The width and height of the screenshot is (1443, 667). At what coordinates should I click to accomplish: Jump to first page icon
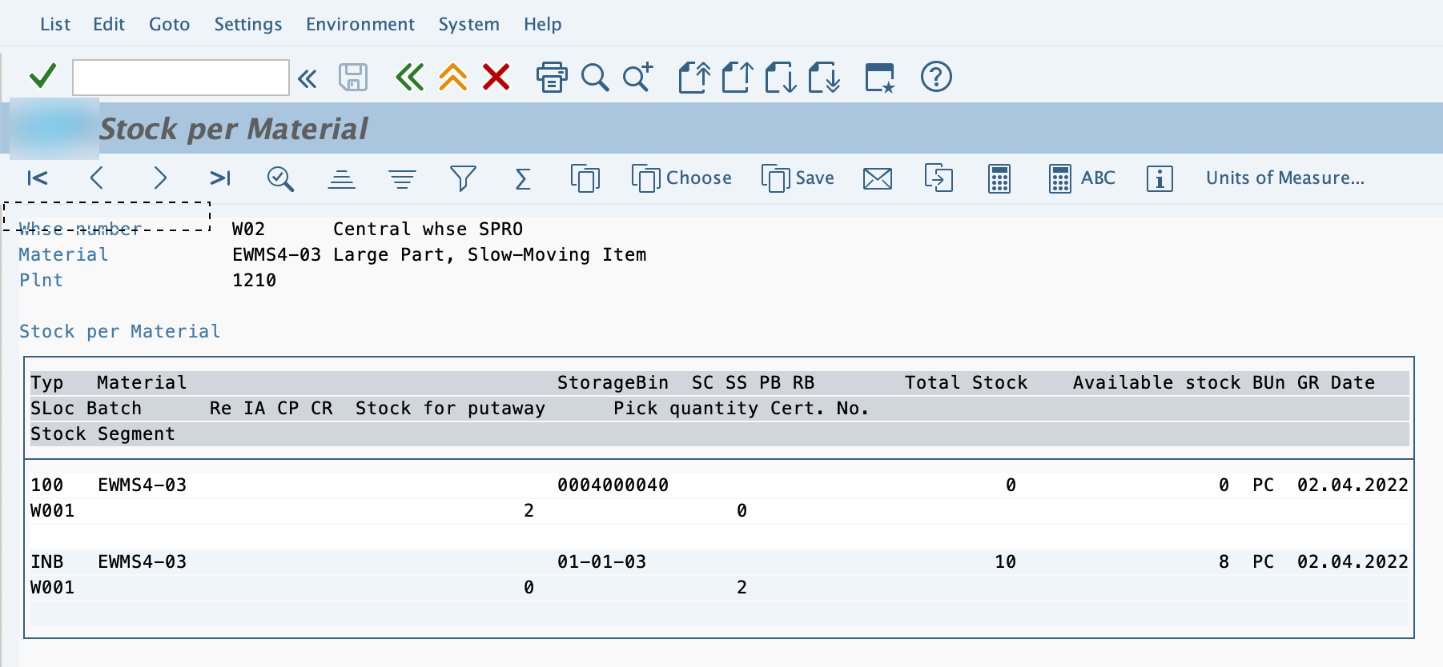tap(693, 78)
